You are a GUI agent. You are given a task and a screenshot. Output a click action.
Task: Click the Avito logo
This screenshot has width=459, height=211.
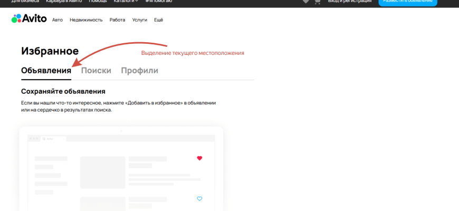[x=29, y=20]
